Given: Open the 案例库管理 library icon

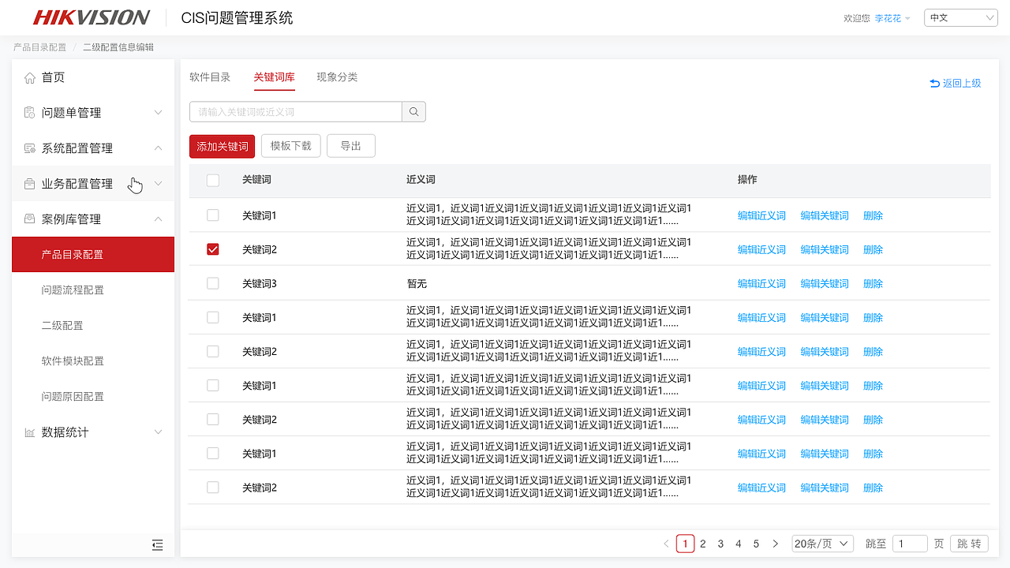Looking at the screenshot, I should (x=29, y=219).
